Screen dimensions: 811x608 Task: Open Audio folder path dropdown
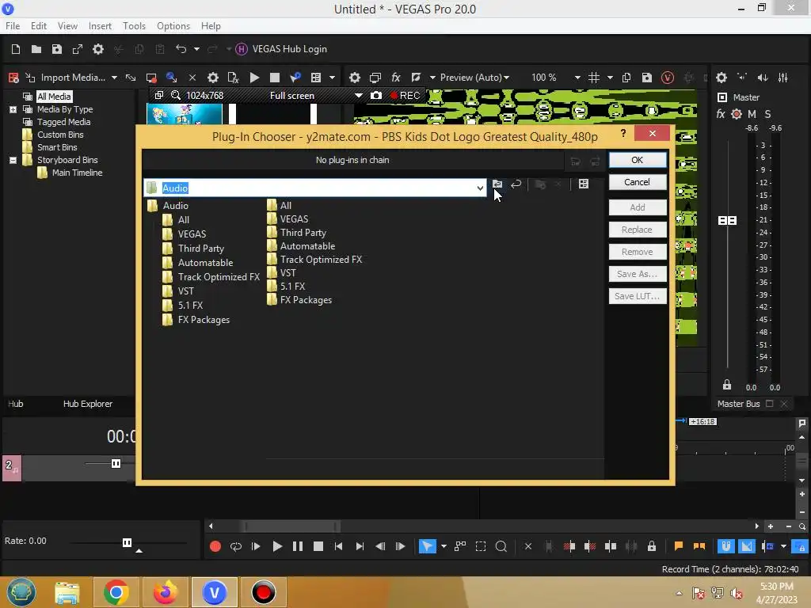click(480, 188)
